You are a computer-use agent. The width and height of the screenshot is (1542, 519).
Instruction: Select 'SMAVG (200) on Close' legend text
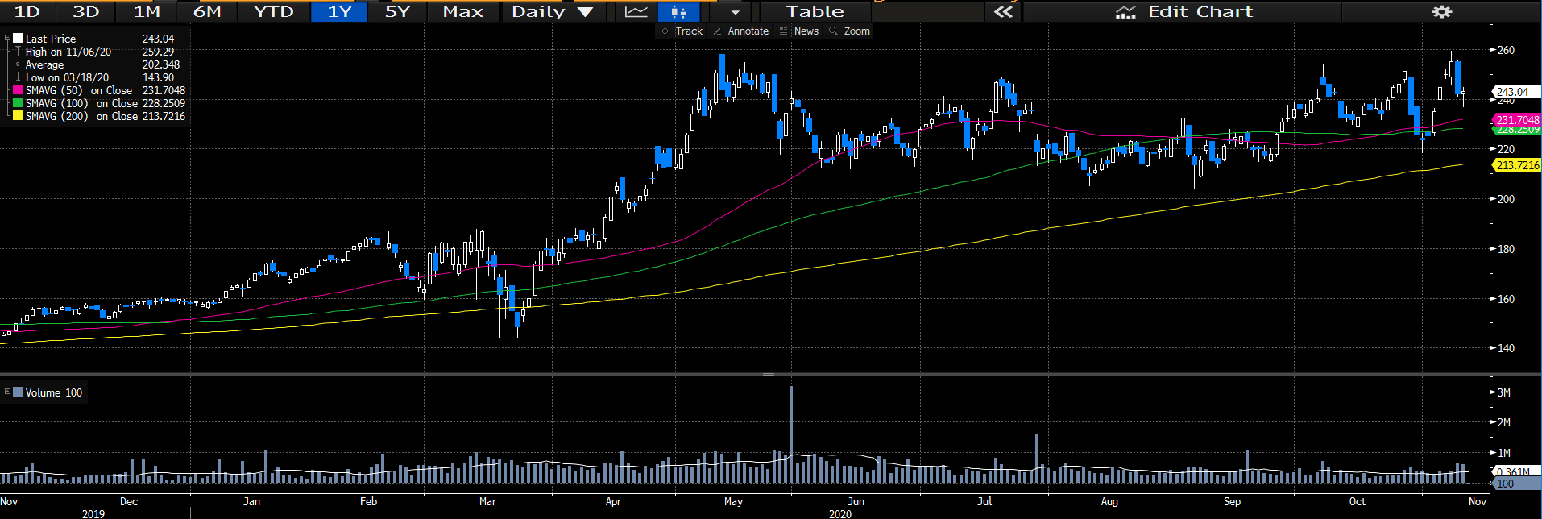[x=81, y=116]
